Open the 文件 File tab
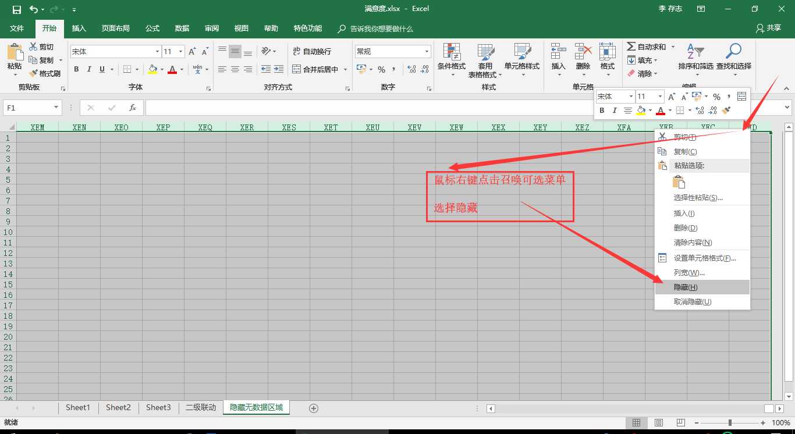The width and height of the screenshot is (795, 434). pyautogui.click(x=17, y=28)
